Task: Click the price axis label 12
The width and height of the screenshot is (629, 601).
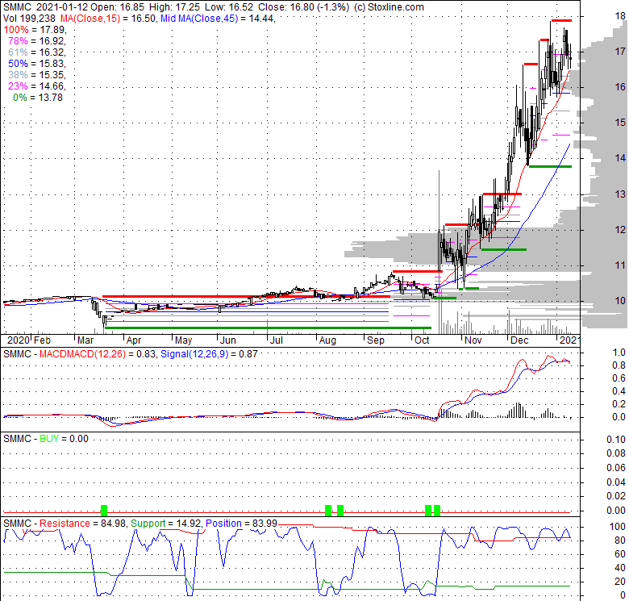Action: 620,229
